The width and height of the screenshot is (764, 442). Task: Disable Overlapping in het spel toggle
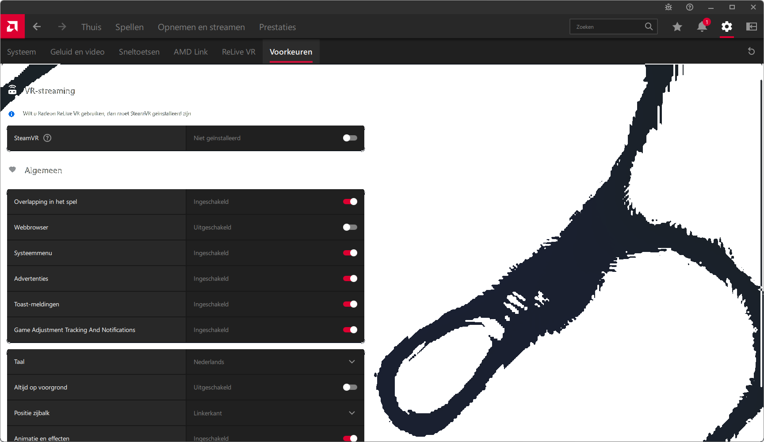point(350,202)
